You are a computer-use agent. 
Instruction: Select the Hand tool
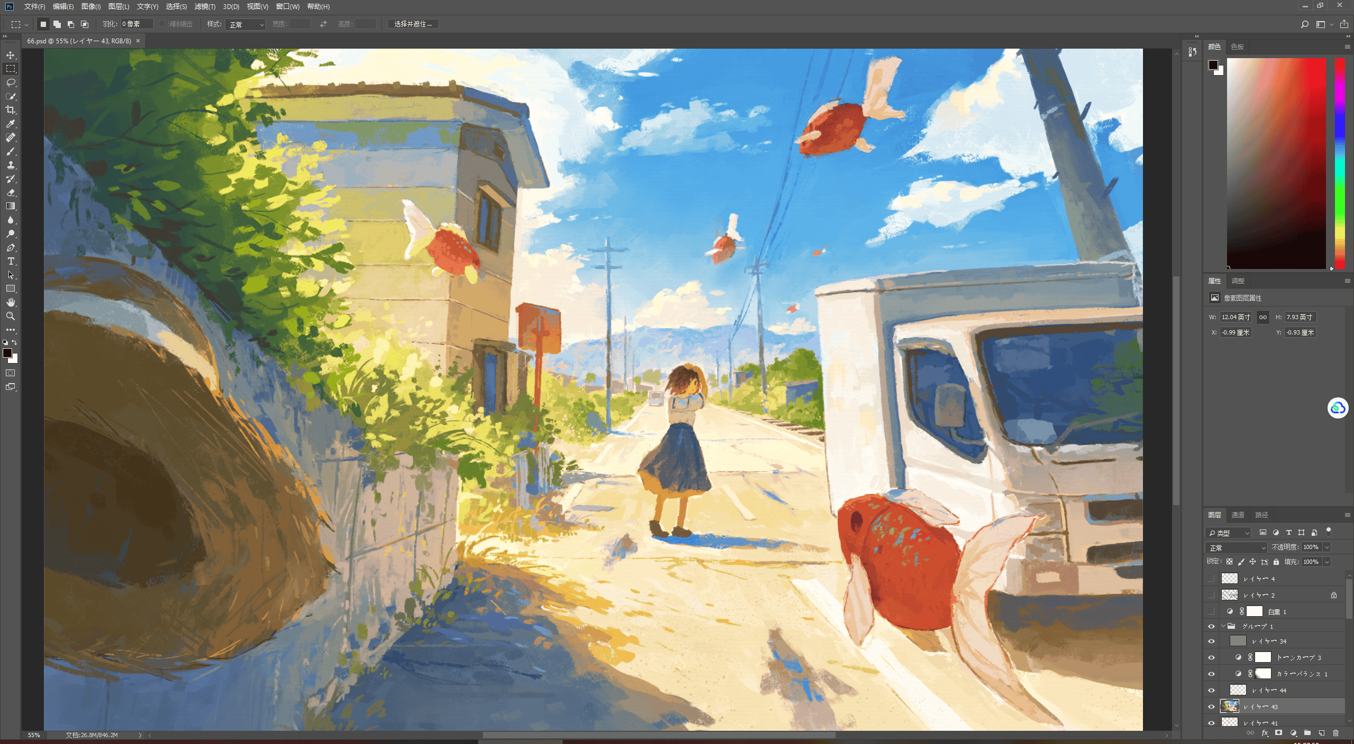(x=11, y=302)
